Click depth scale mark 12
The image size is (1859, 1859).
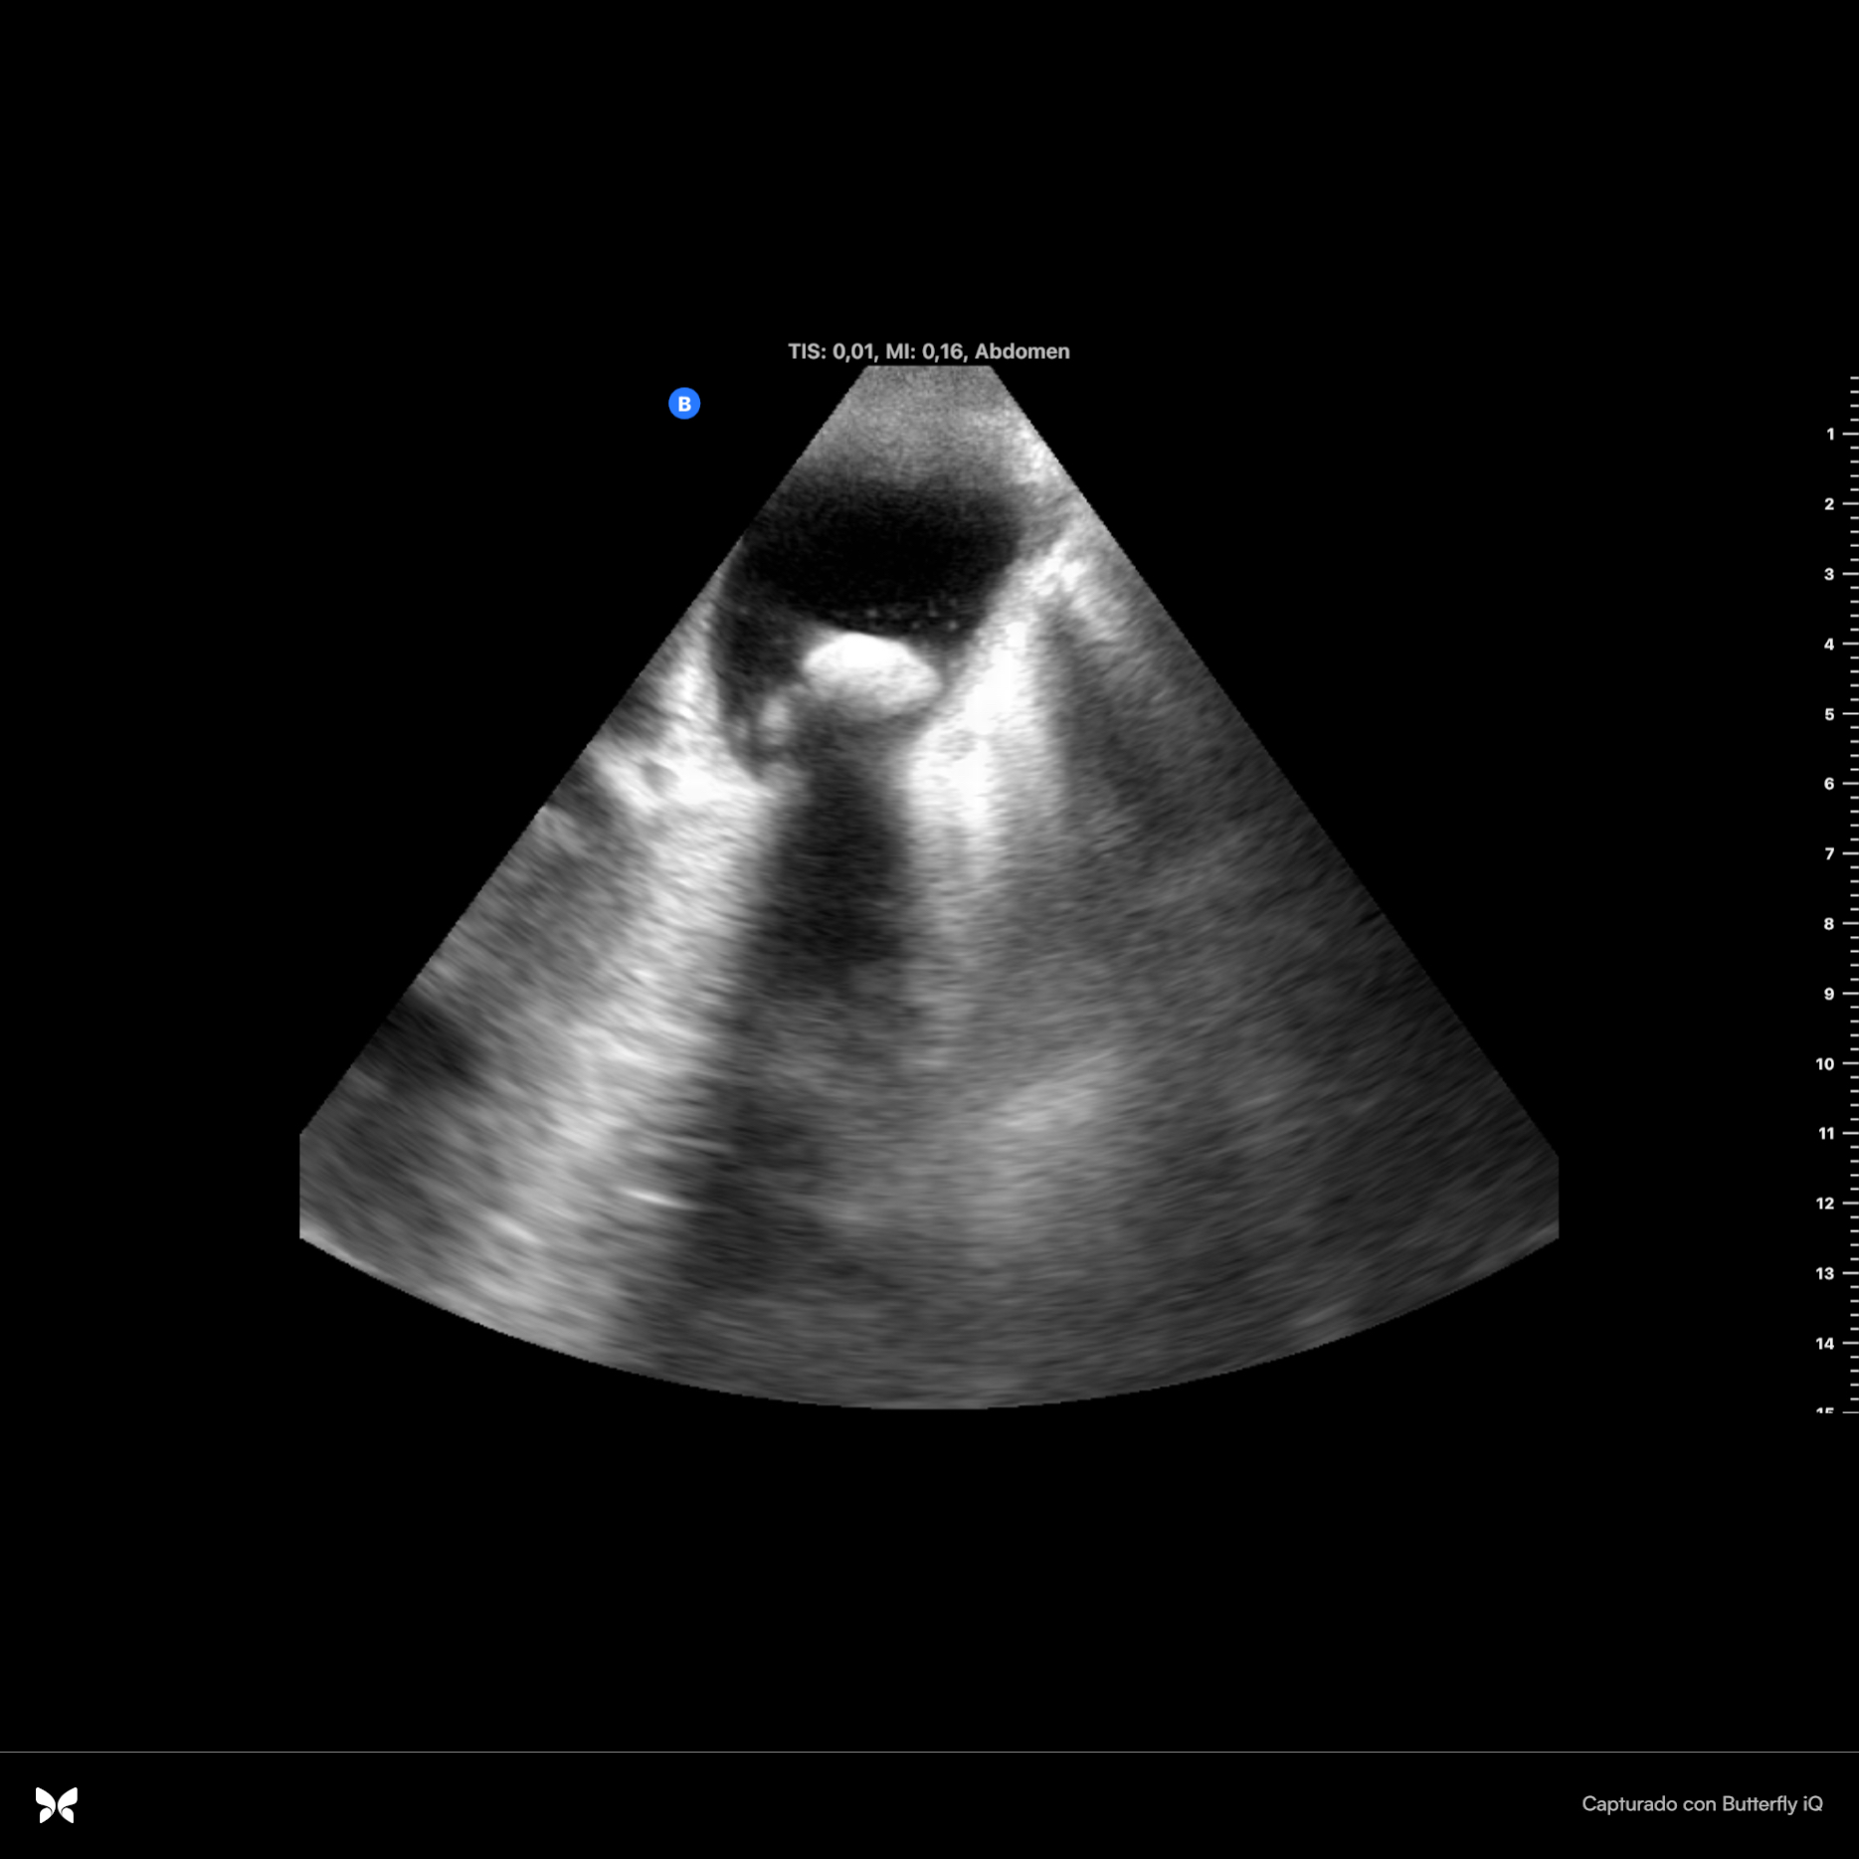coord(1826,1204)
